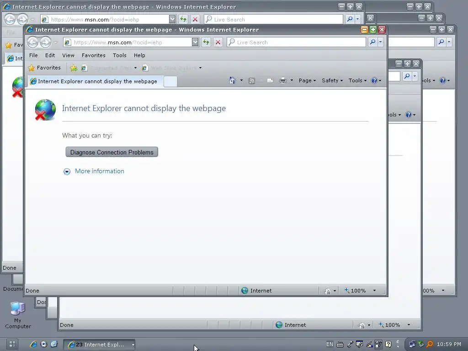The image size is (468, 351).
Task: Click the RSS Feeds icon
Action: [252, 80]
